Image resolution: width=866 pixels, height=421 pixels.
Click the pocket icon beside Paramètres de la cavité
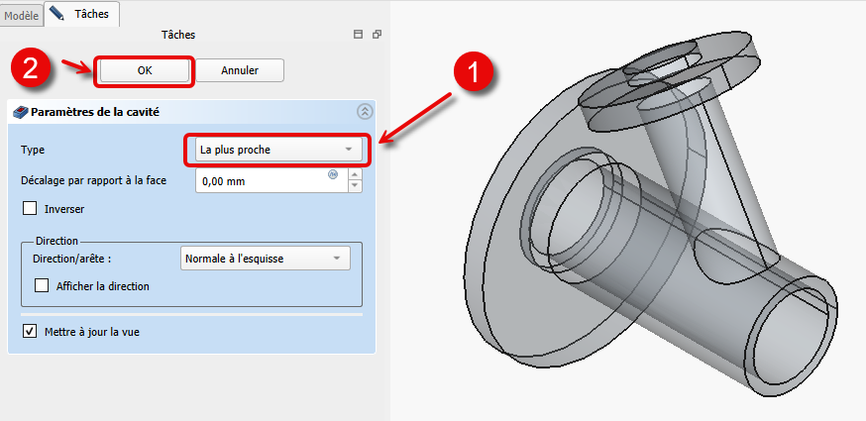pos(20,113)
